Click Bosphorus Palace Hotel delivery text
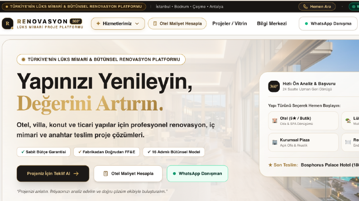Screen dimensions: 359x201 click(330, 165)
